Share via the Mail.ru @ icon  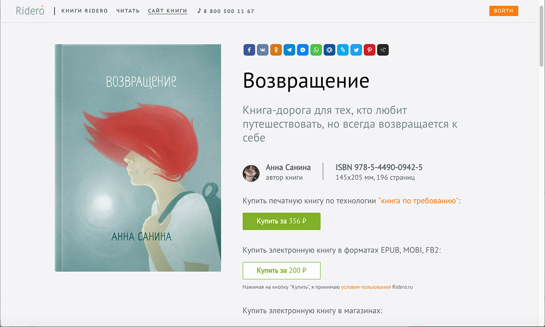[x=329, y=50]
